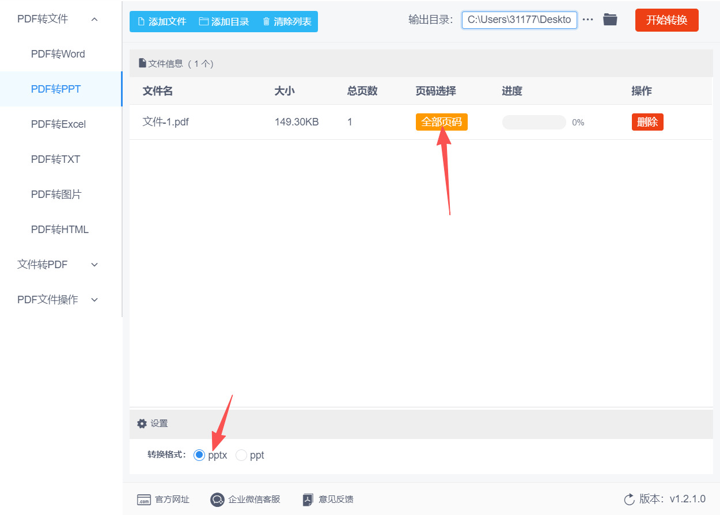This screenshot has width=720, height=515.
Task: Click progress bar of 文件-1.pdf
Action: coord(534,122)
